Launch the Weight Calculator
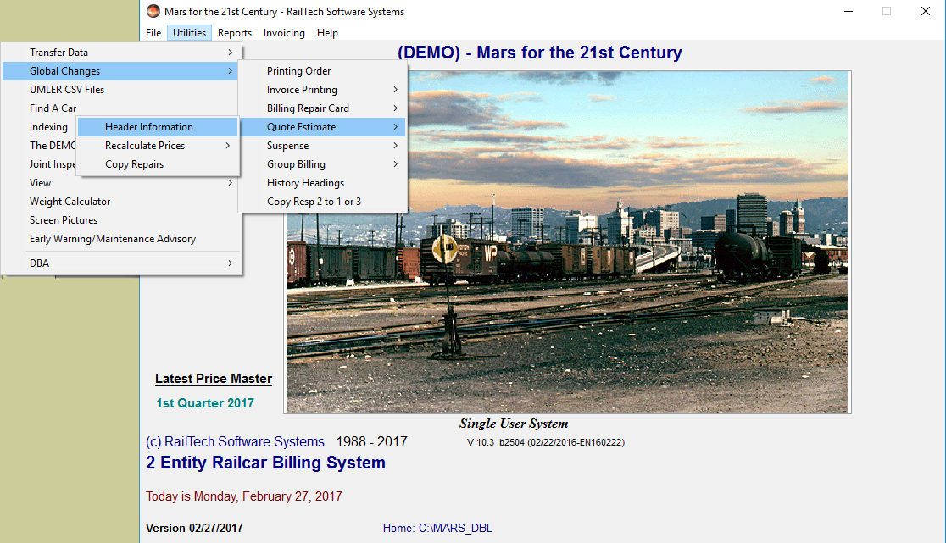 tap(70, 202)
